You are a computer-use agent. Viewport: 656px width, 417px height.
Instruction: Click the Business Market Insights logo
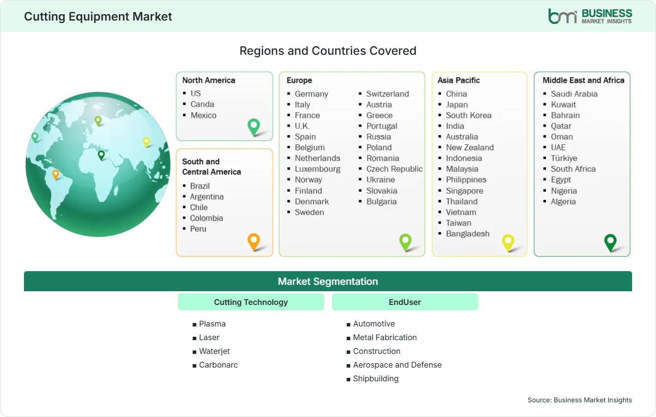[590, 16]
